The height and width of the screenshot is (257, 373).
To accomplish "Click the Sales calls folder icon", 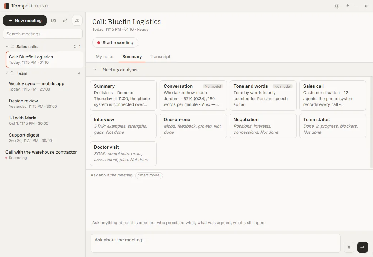I will (x=13, y=46).
